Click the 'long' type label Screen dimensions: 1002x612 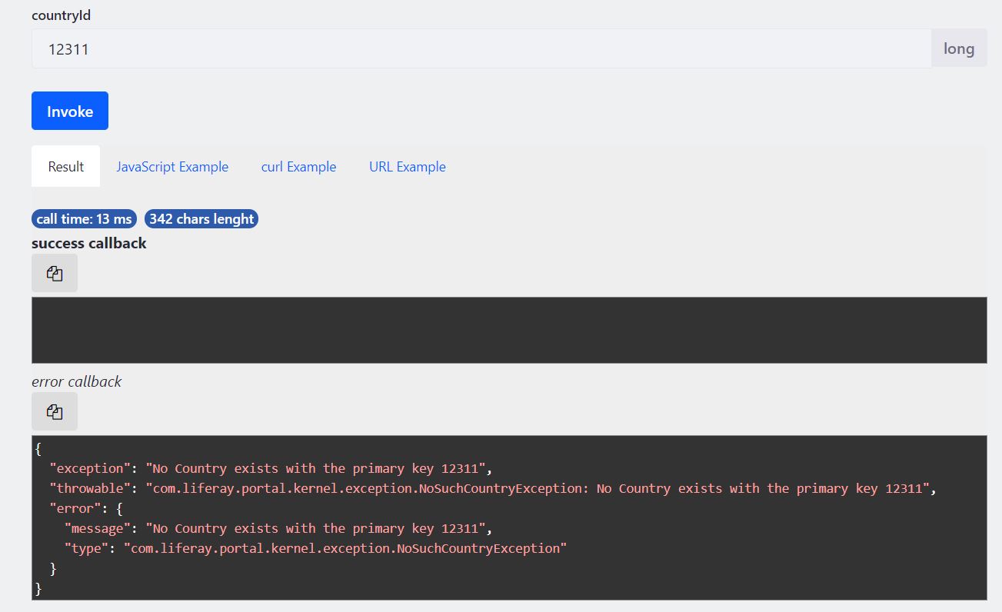pos(959,48)
